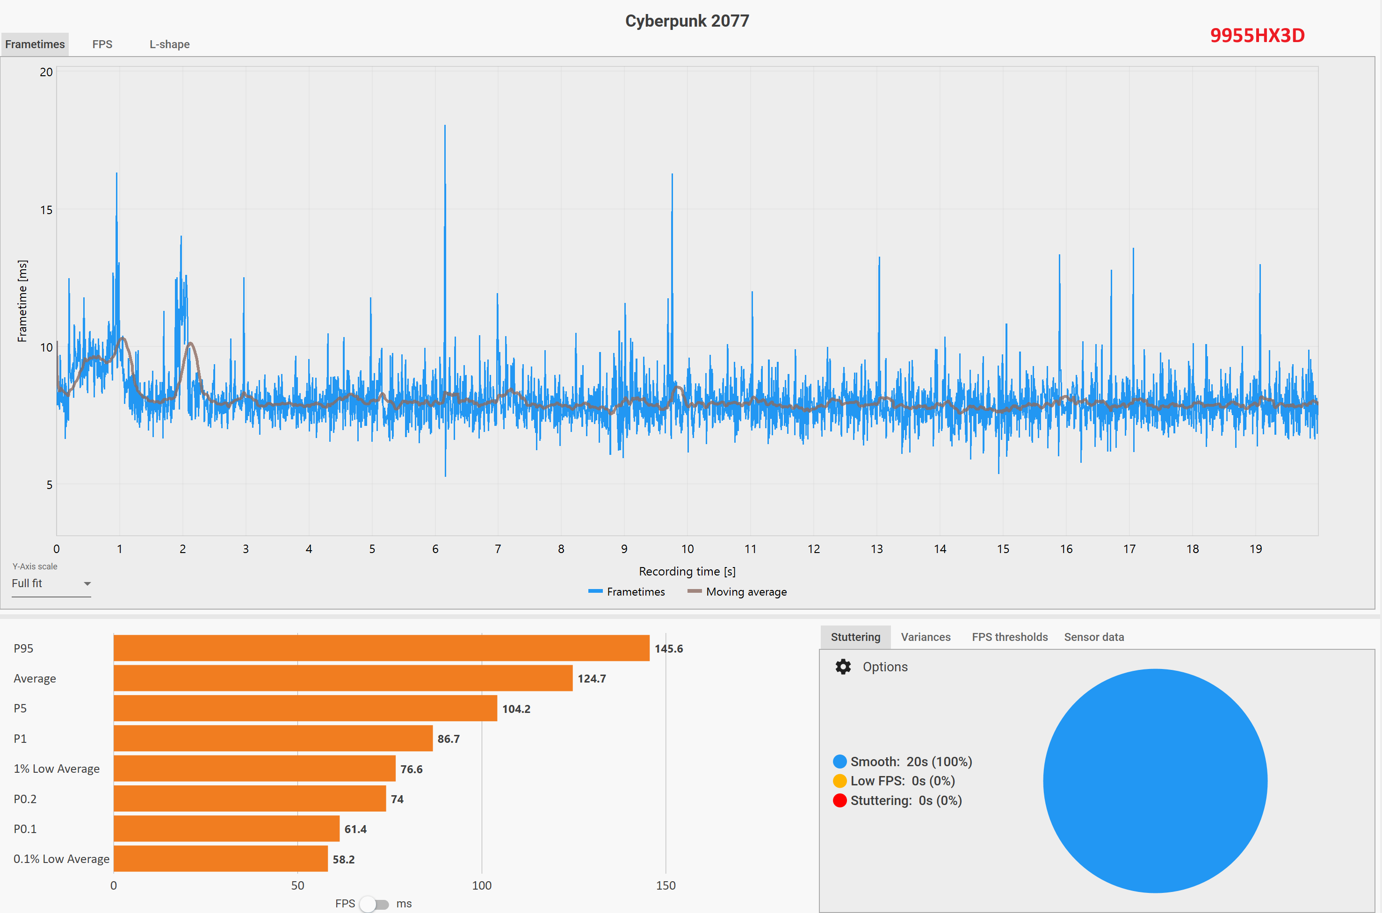The height and width of the screenshot is (913, 1382).
Task: Toggle the Frametimes legend marker
Action: point(595,591)
